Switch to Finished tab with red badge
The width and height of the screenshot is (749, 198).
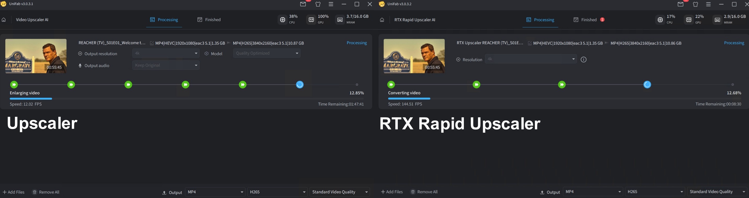point(588,20)
